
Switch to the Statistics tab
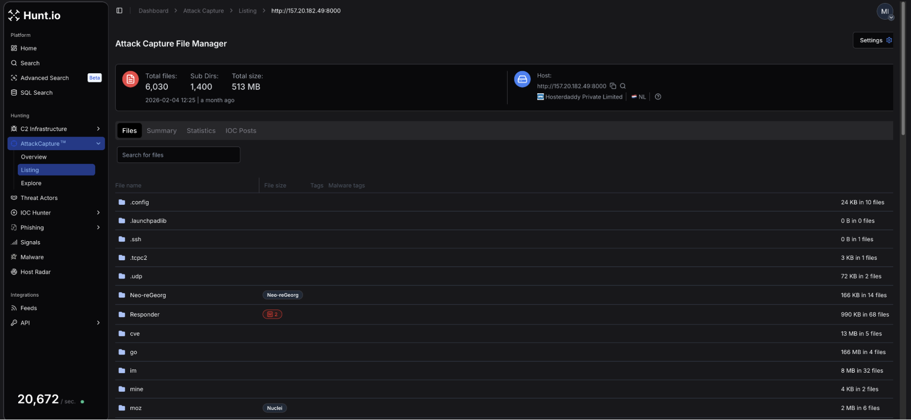[201, 131]
